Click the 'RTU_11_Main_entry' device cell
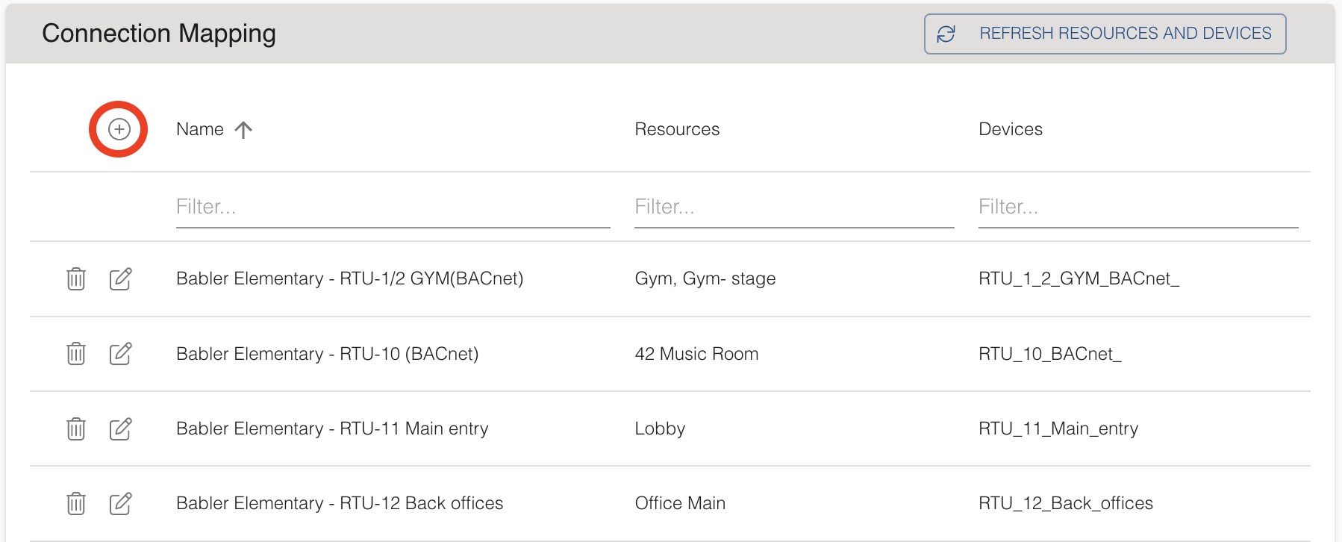Viewport: 1342px width, 542px height. click(x=1058, y=429)
